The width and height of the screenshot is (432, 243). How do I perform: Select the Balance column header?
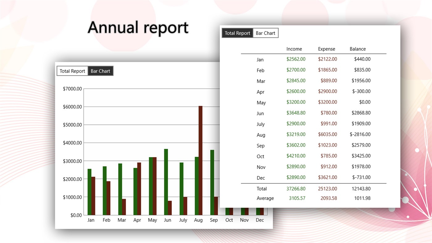coord(358,49)
